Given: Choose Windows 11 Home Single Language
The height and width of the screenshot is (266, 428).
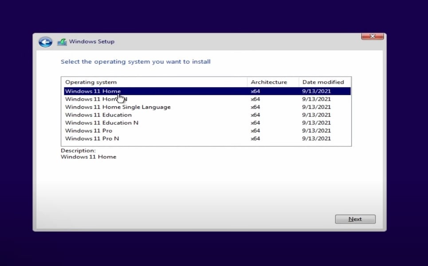Looking at the screenshot, I should (x=207, y=107).
